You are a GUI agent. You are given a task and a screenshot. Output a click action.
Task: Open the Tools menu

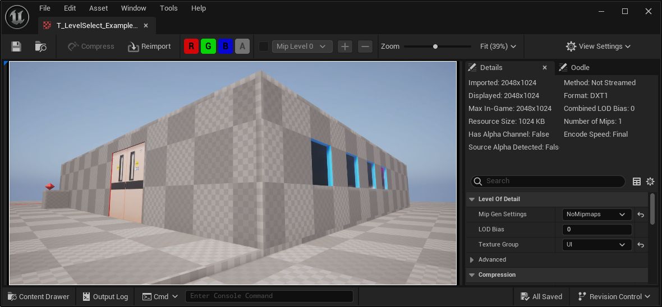point(168,8)
